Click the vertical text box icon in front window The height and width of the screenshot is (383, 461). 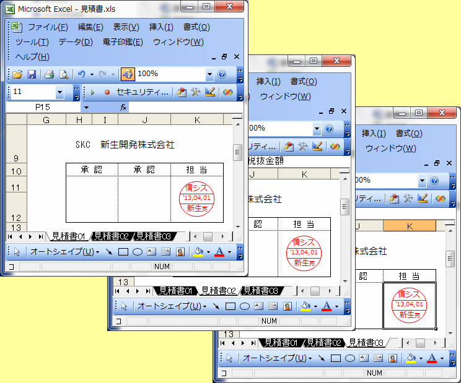166,252
